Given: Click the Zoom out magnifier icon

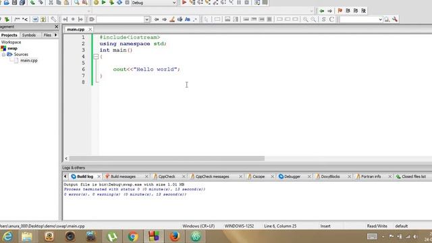Looking at the screenshot, I should (313, 20).
